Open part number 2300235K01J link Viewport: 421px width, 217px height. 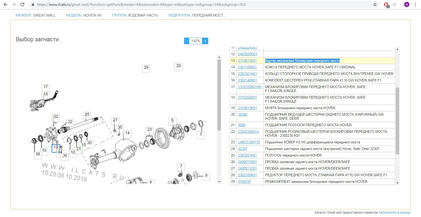click(x=248, y=132)
